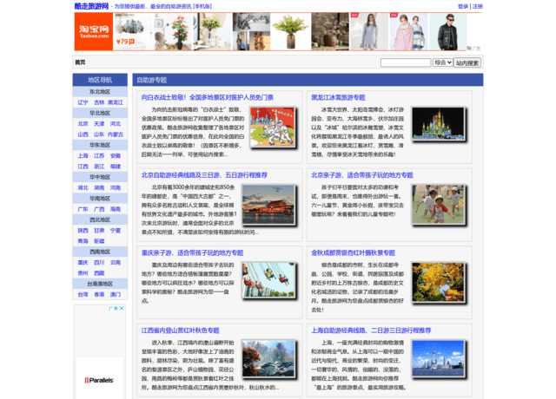Click the 注册 register link
Viewport: 556px width, 399px height.
coord(478,6)
